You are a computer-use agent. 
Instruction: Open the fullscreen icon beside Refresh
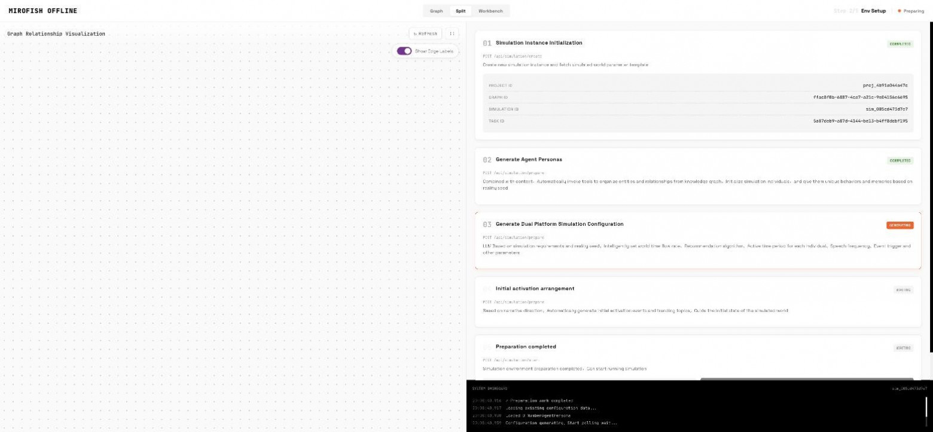pyautogui.click(x=452, y=33)
